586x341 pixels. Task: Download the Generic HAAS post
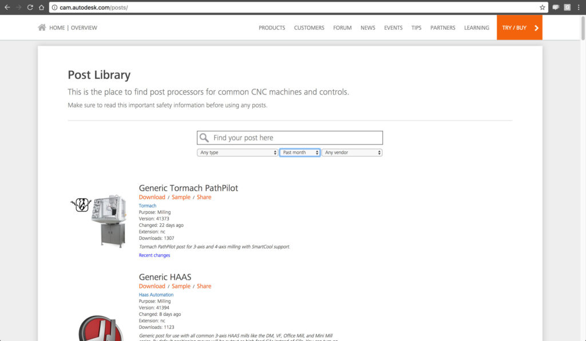pos(152,286)
